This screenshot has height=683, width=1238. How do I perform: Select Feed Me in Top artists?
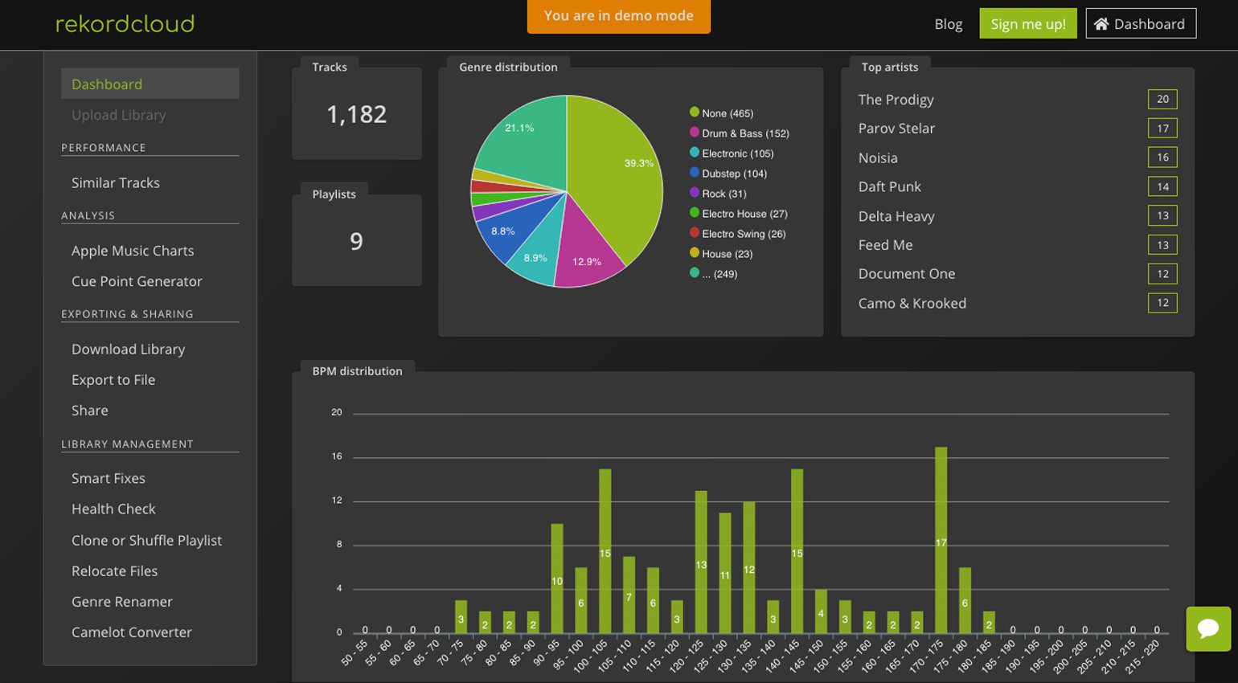tap(885, 245)
